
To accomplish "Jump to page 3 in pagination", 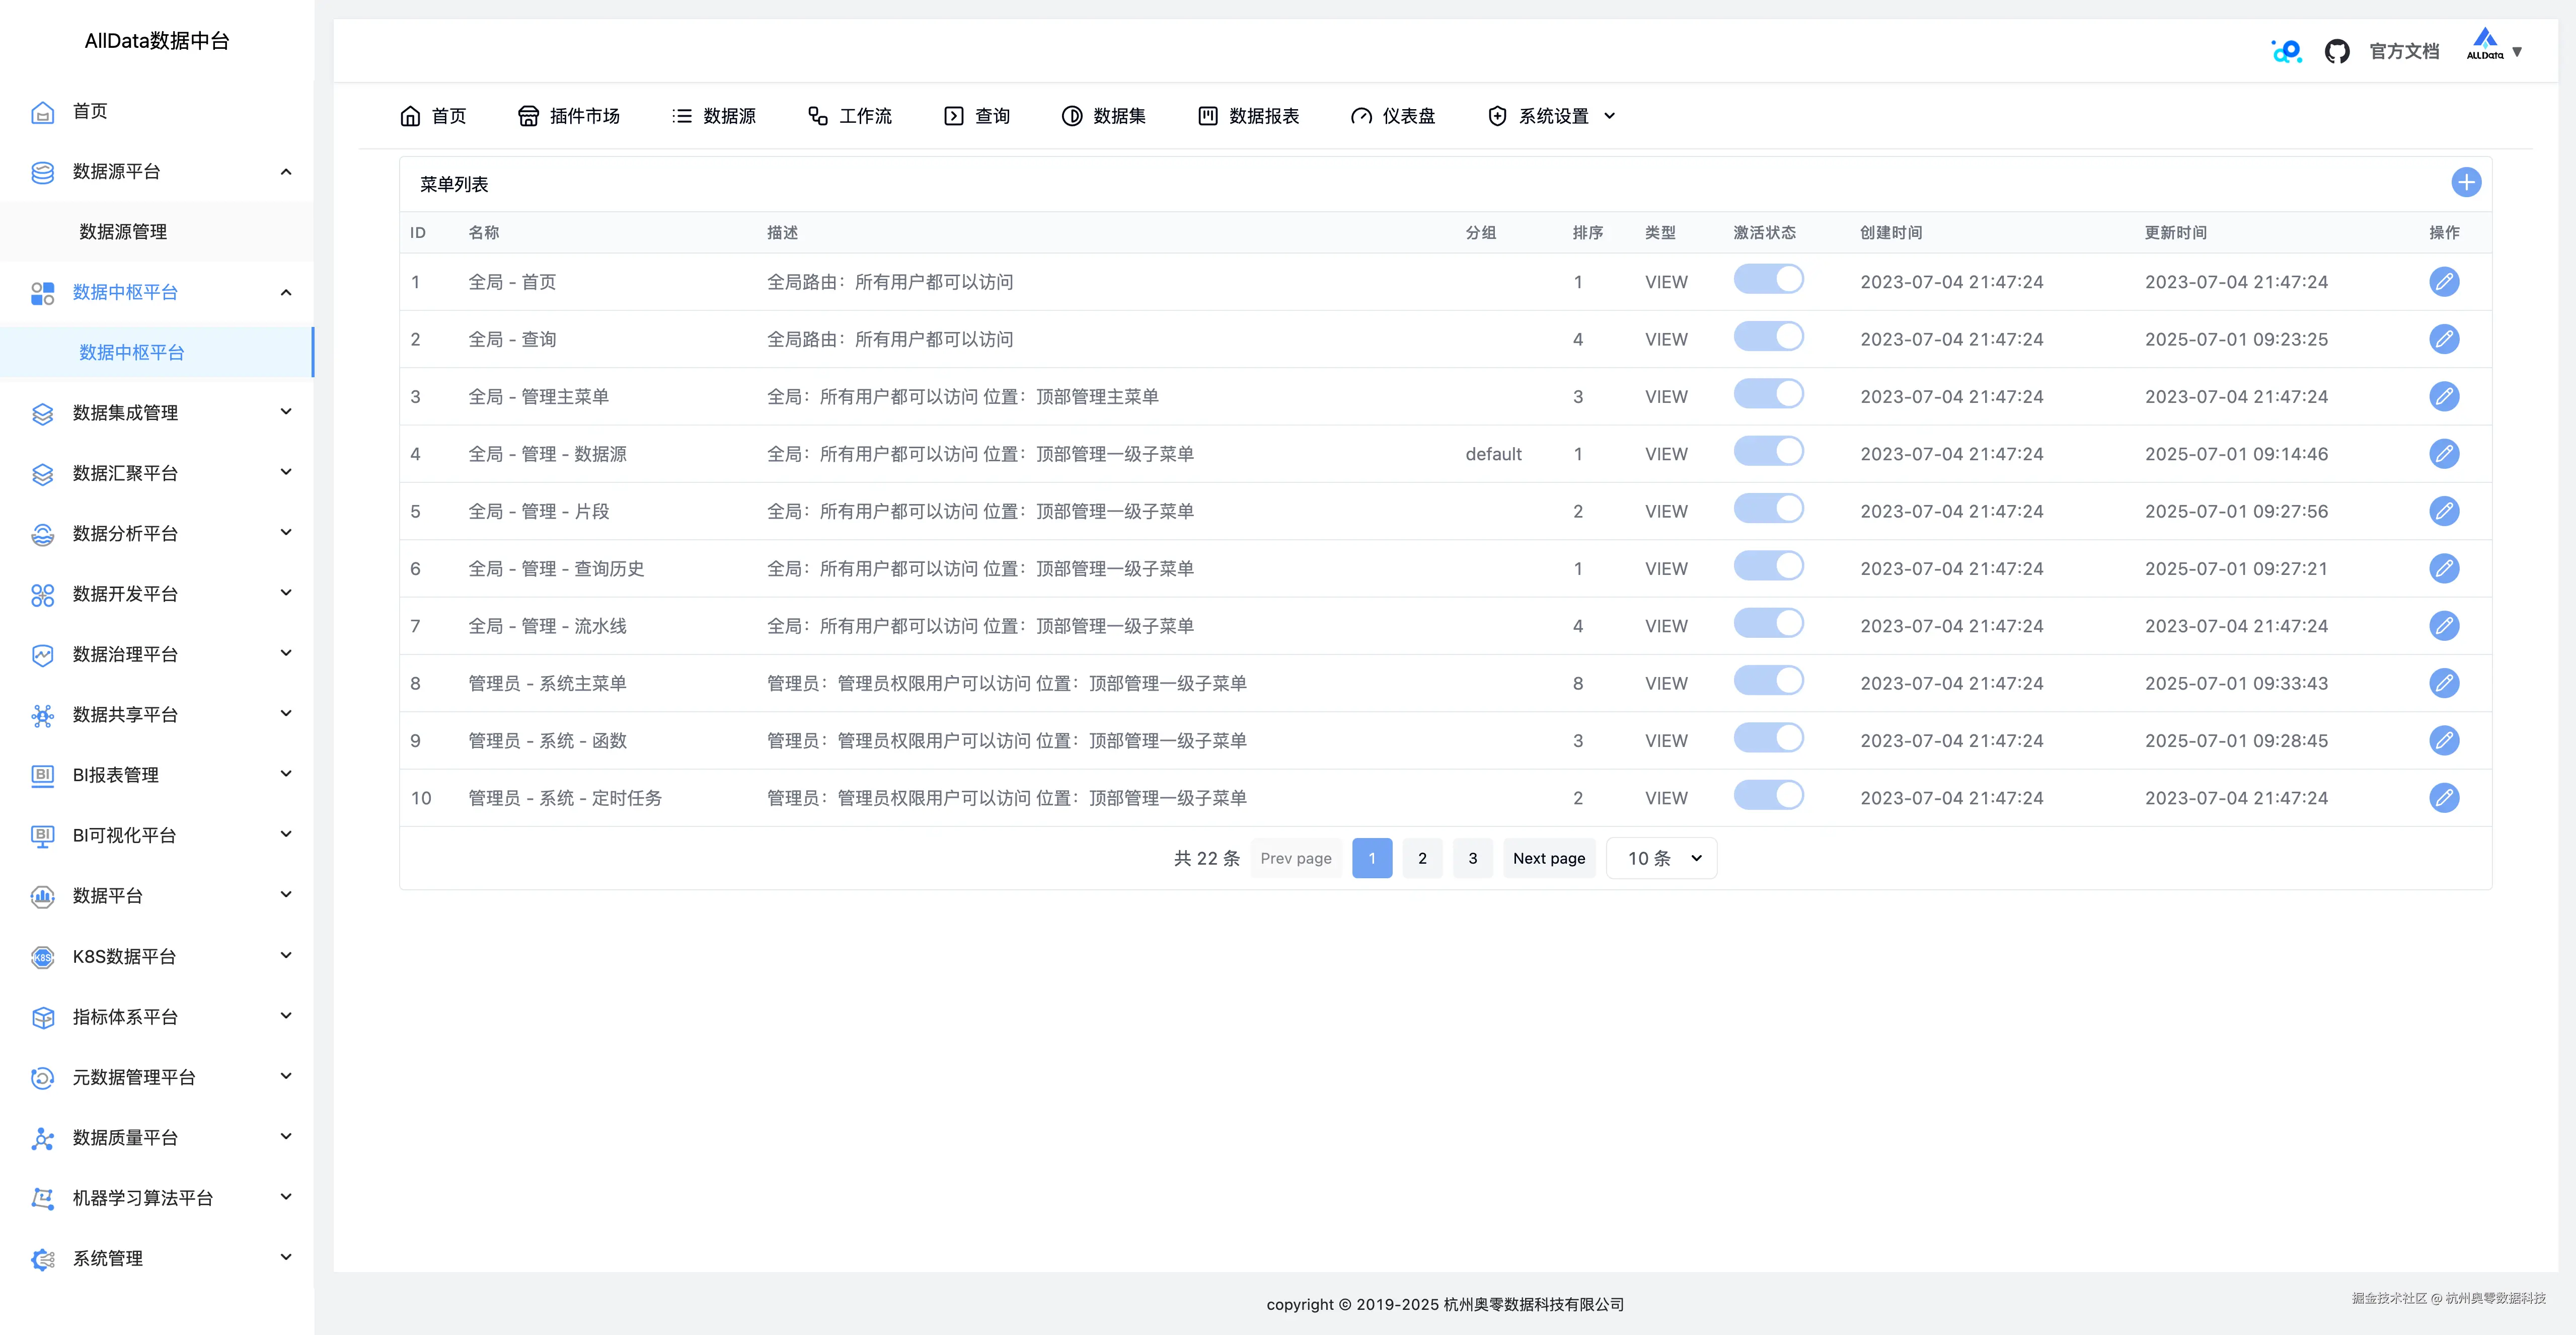I will tap(1472, 857).
